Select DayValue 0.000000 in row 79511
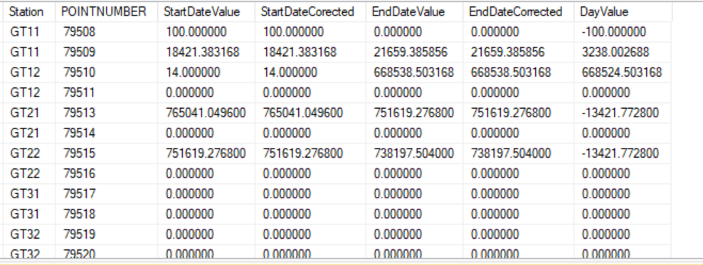The width and height of the screenshot is (703, 265). point(623,92)
